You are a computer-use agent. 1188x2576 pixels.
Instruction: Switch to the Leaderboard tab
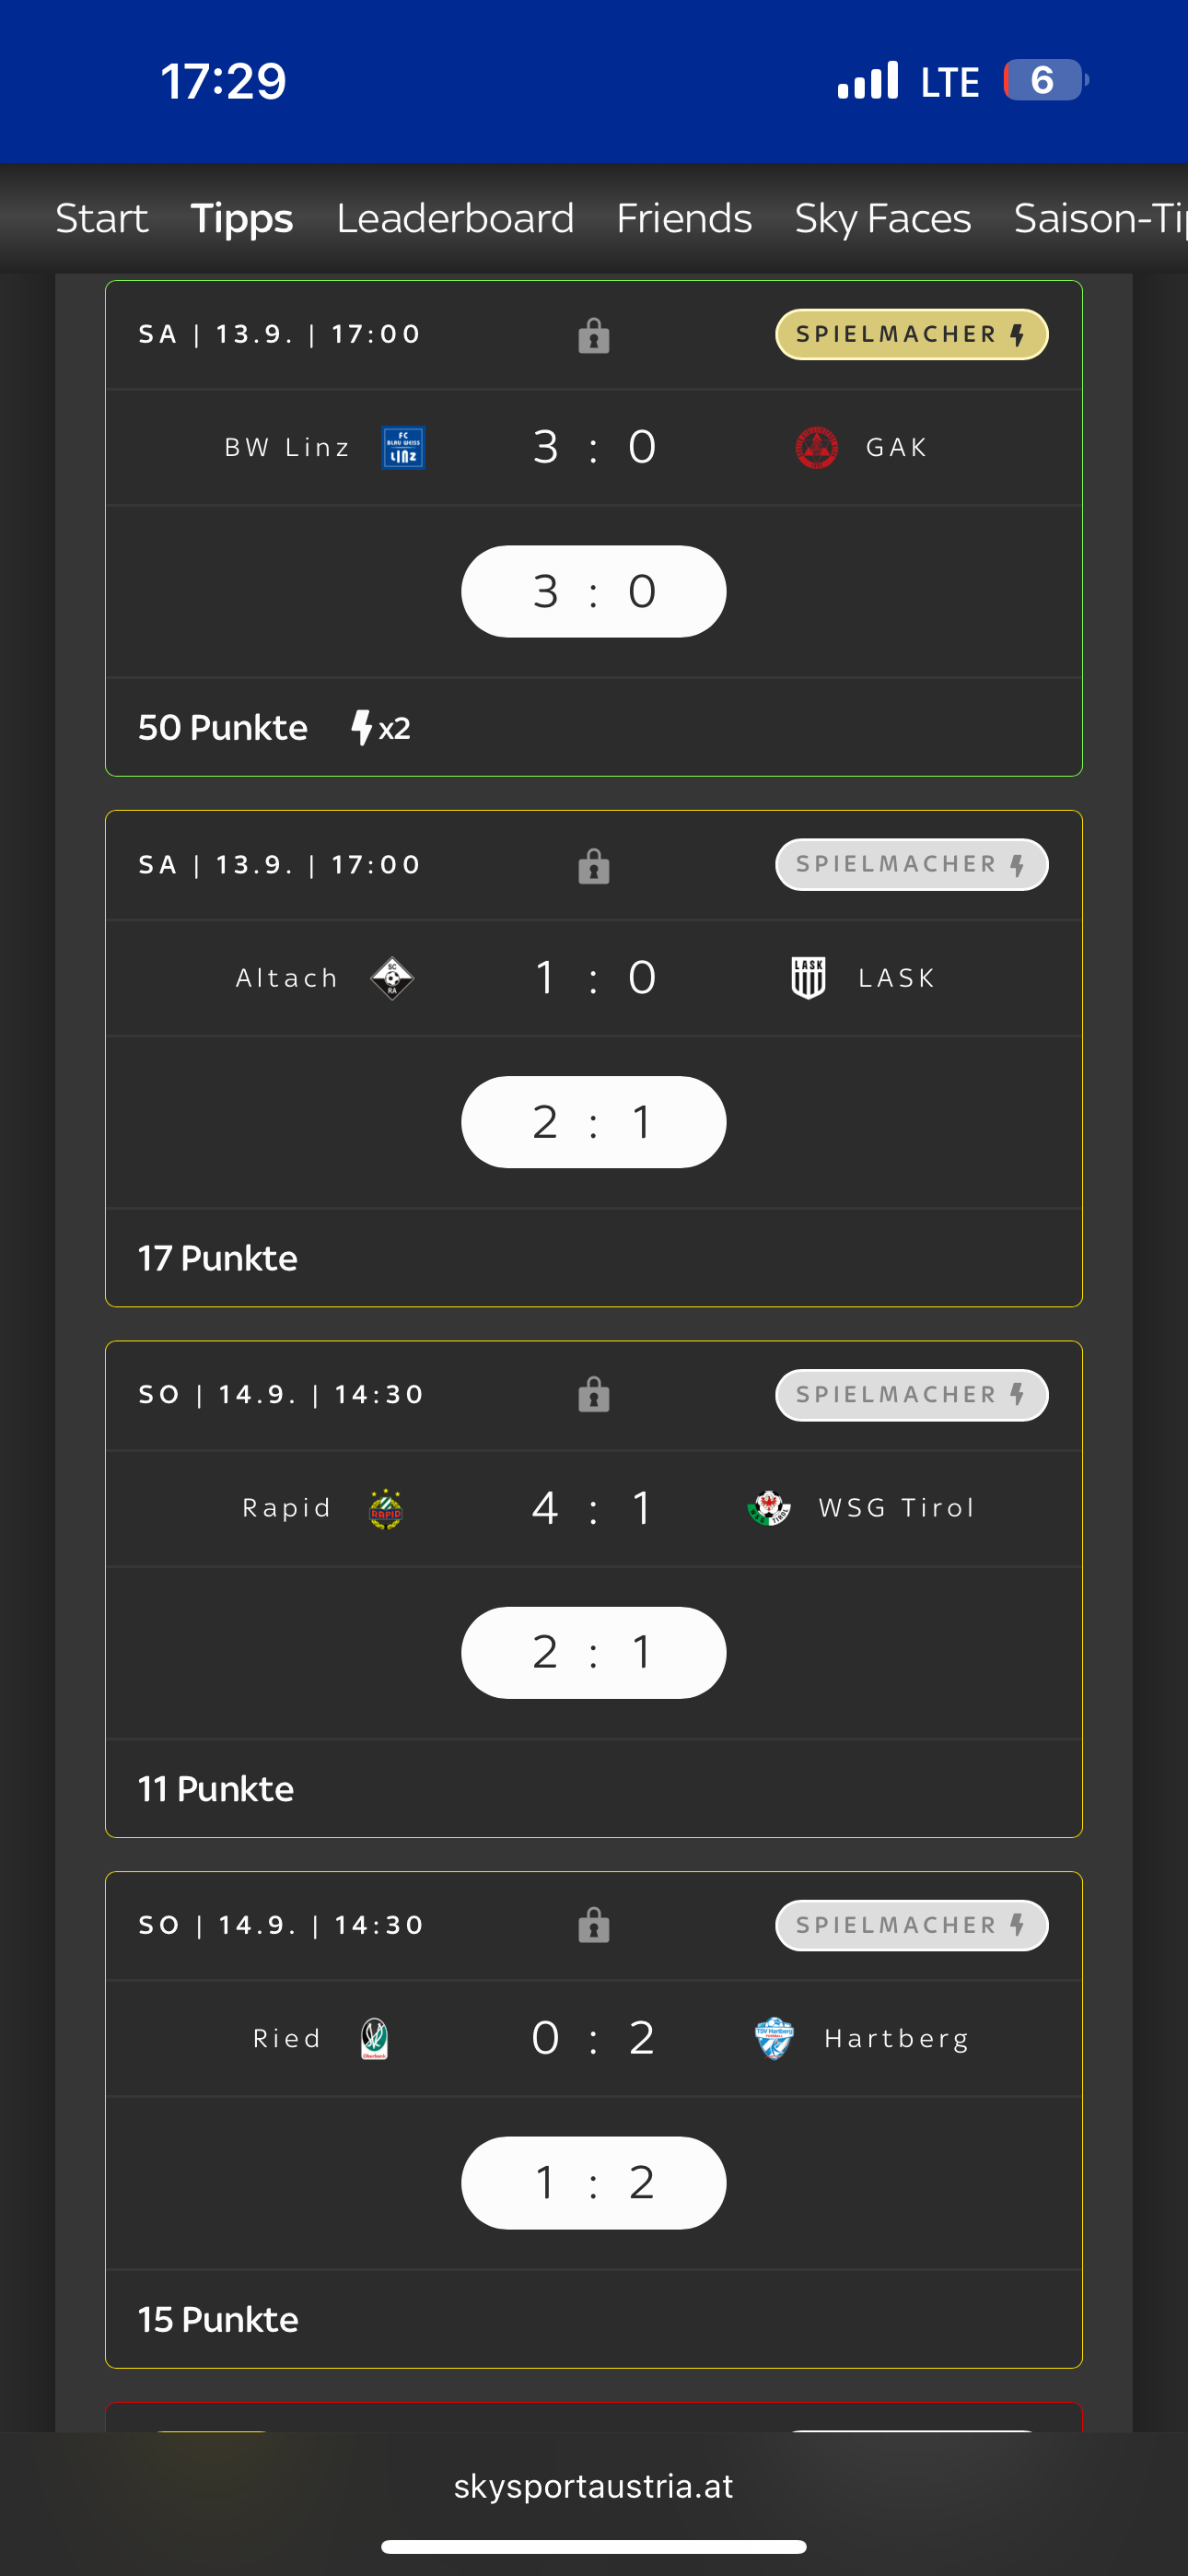tap(455, 218)
